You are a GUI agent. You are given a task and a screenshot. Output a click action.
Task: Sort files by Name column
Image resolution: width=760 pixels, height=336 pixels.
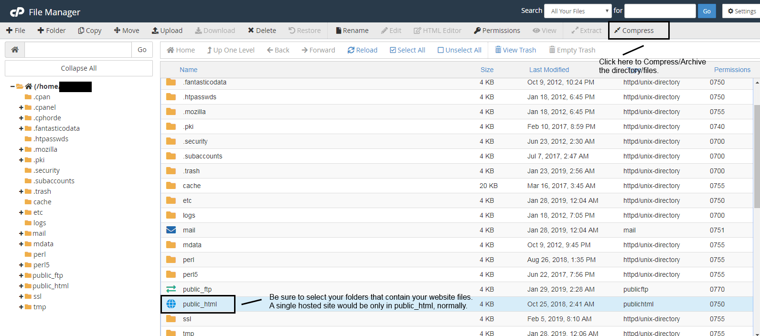(189, 70)
